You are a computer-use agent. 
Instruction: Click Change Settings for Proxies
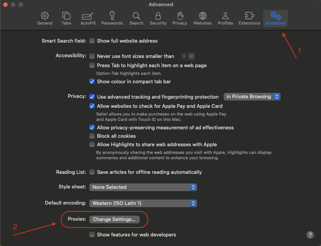coord(114,220)
